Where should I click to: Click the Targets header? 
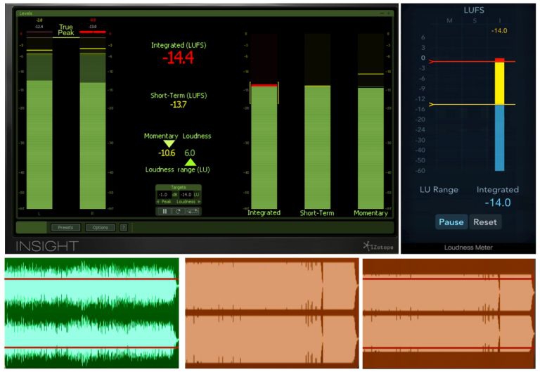pos(179,187)
